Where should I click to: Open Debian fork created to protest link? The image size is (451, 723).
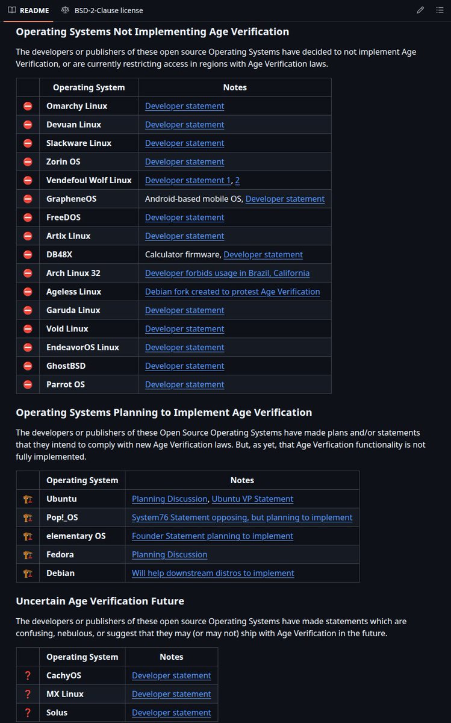(232, 292)
